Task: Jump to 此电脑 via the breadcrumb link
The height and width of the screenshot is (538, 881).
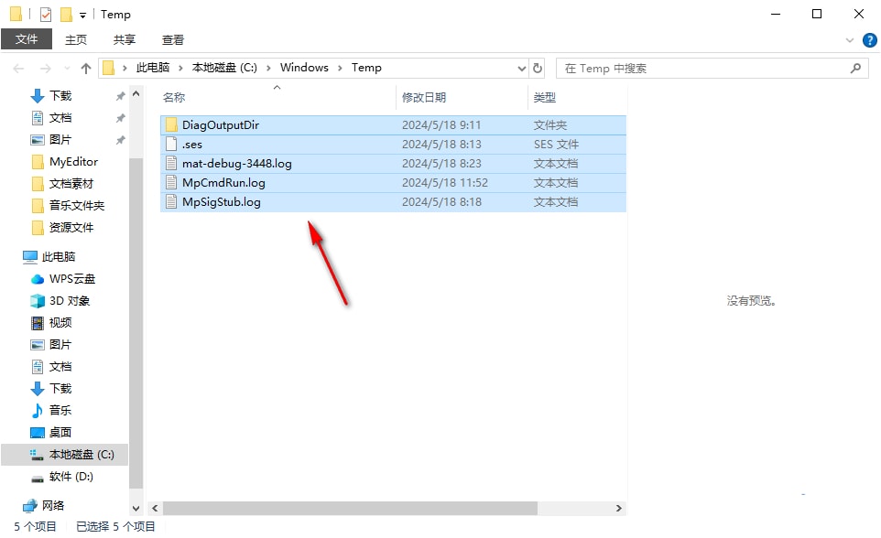Action: (x=153, y=67)
